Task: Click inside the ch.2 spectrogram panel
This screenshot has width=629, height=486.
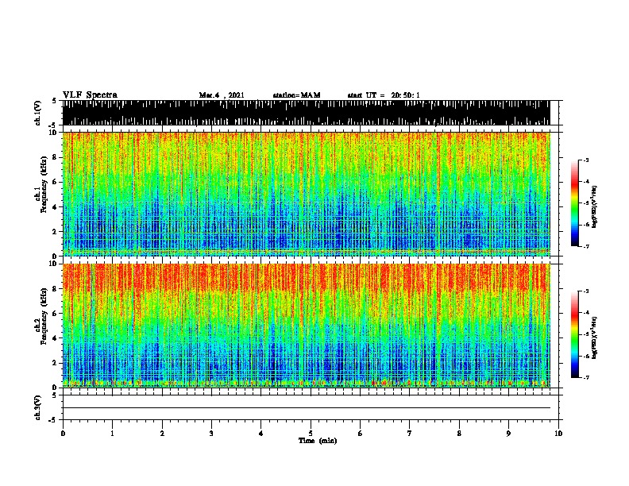Action: point(306,326)
